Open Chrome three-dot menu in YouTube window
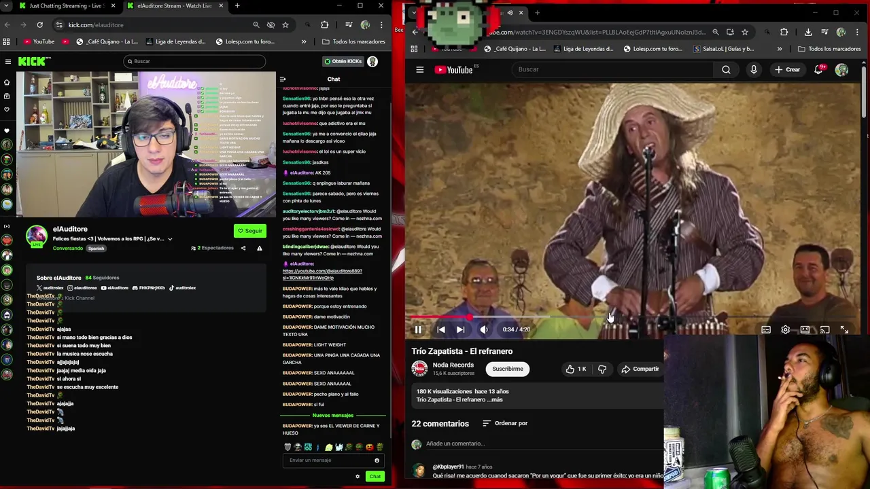The image size is (870, 489). coord(856,32)
